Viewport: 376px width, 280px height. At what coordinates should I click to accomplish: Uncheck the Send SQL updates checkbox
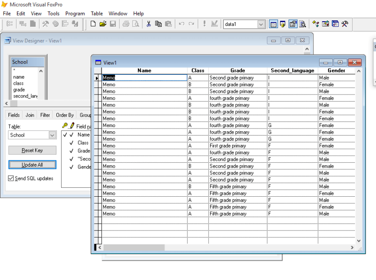click(x=11, y=178)
